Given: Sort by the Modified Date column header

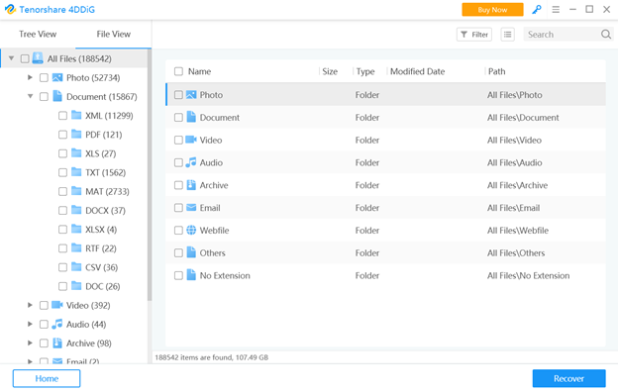Looking at the screenshot, I should pos(417,71).
